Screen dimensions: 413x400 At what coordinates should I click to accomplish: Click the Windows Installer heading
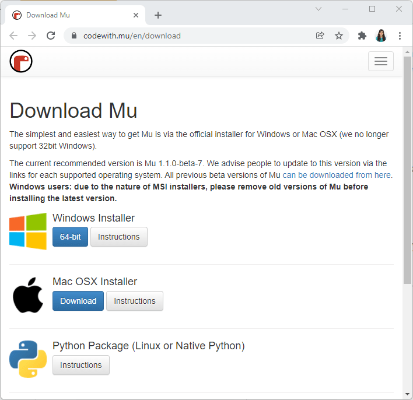94,217
